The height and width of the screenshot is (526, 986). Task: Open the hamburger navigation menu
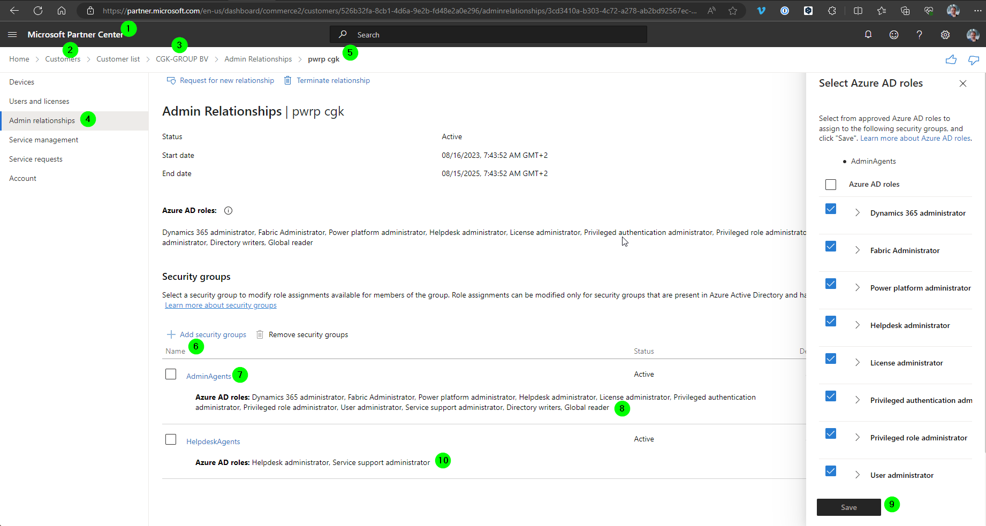point(12,34)
